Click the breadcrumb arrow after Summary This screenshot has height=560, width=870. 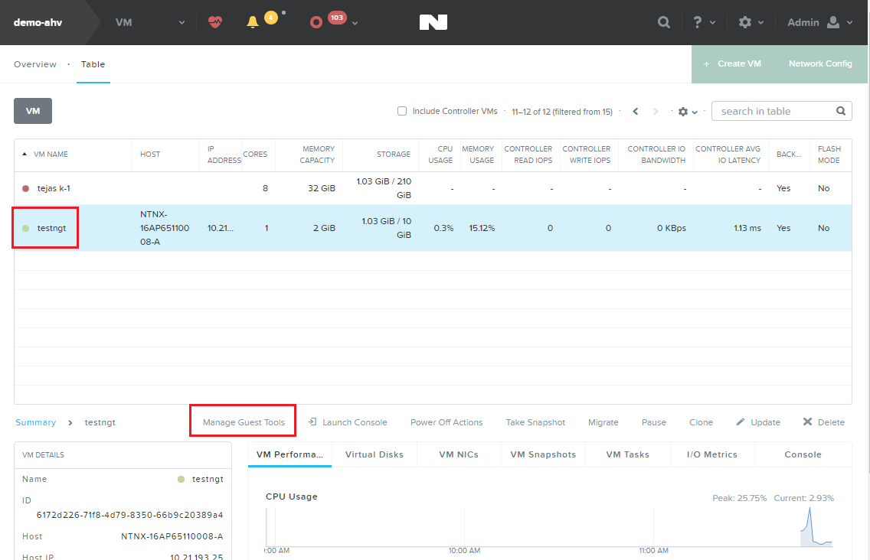pyautogui.click(x=70, y=422)
